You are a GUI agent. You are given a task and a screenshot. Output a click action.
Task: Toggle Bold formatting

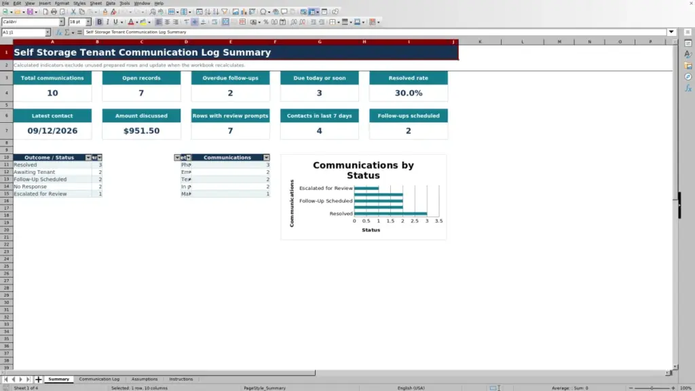(x=99, y=22)
